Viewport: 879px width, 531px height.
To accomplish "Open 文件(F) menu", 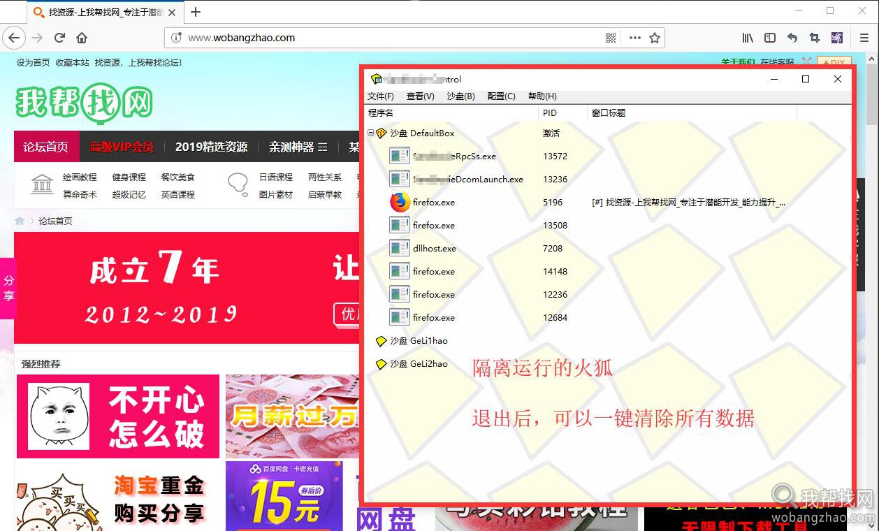I will click(x=381, y=96).
